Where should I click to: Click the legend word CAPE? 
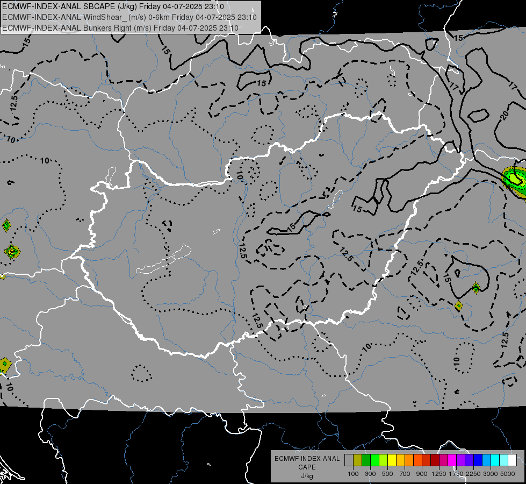coord(307,467)
